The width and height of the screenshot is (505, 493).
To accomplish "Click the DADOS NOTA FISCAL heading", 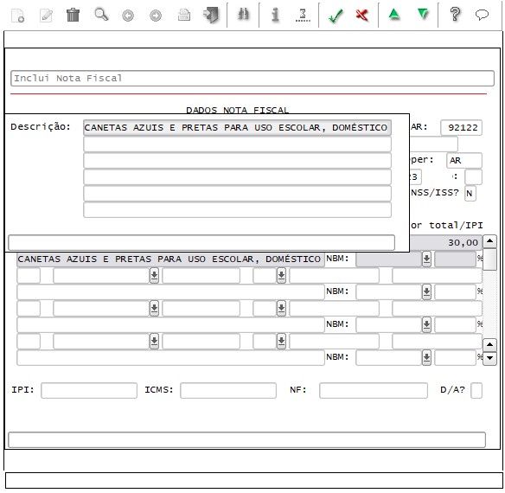I will click(237, 110).
